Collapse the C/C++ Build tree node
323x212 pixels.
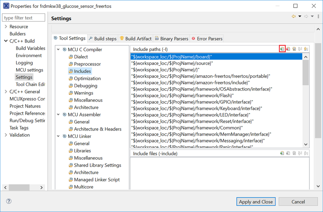6,41
